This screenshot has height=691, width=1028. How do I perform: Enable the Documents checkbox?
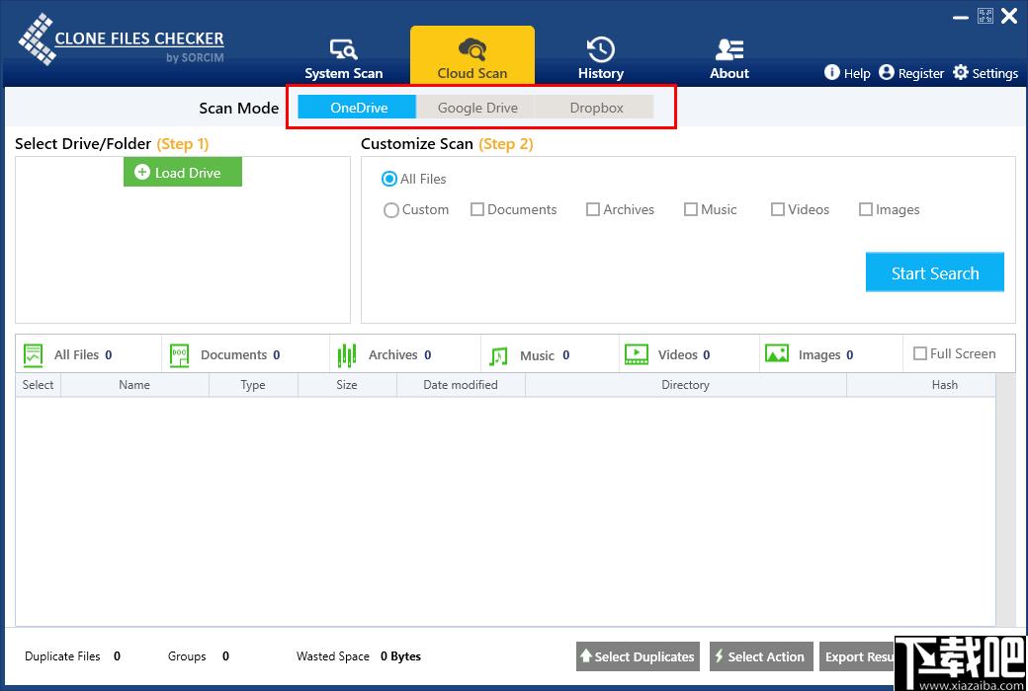pos(477,209)
